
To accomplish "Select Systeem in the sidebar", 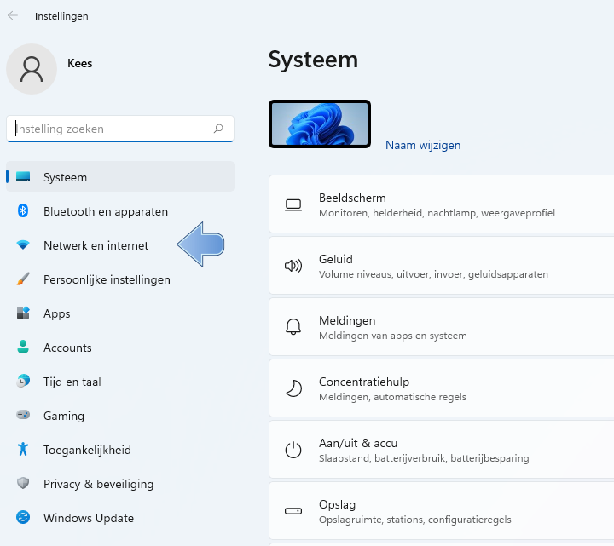I will [120, 177].
